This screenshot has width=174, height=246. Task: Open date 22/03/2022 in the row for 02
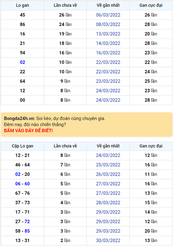pos(108,62)
